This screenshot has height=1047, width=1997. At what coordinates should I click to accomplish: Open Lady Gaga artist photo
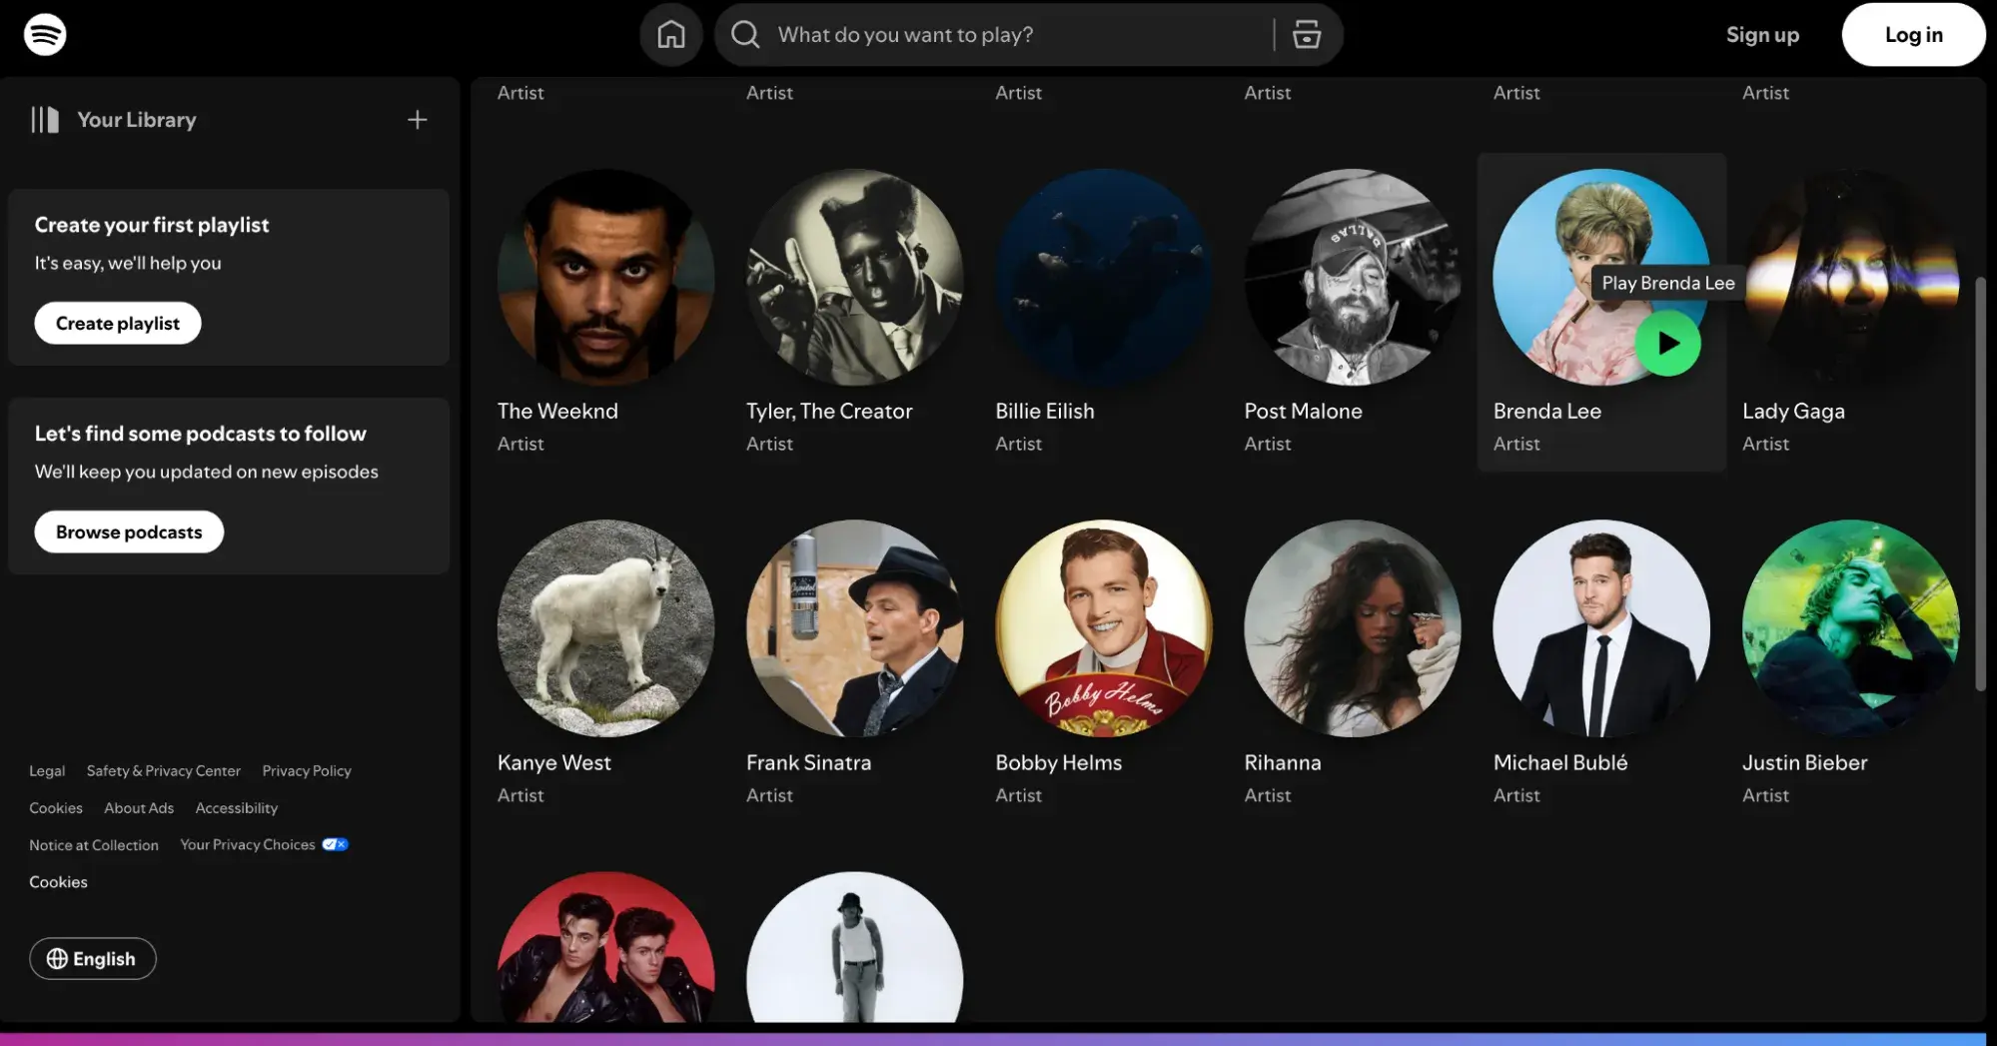(1851, 278)
